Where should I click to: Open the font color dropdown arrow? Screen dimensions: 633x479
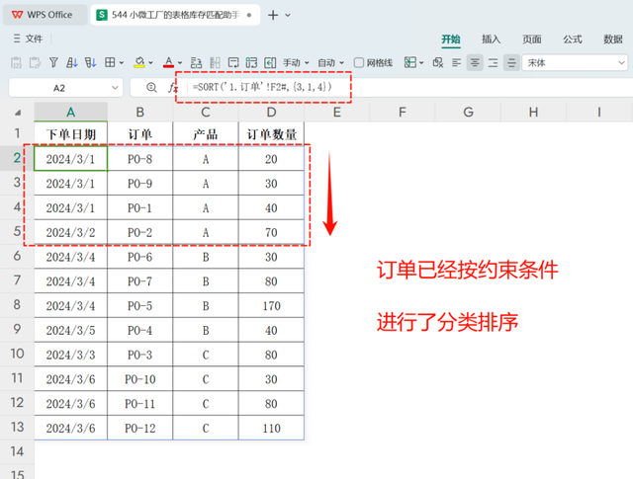180,63
